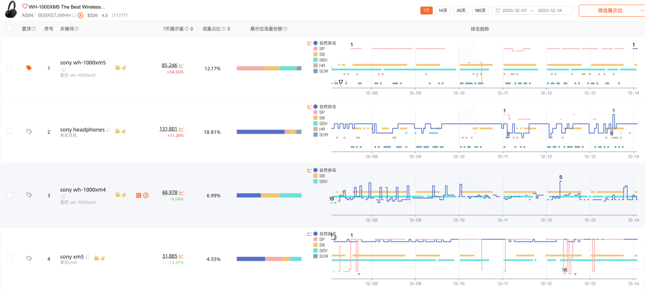This screenshot has height=290, width=645.
Task: Click the orange pin tag for sony wh-1000xm5
Action: 29,68
